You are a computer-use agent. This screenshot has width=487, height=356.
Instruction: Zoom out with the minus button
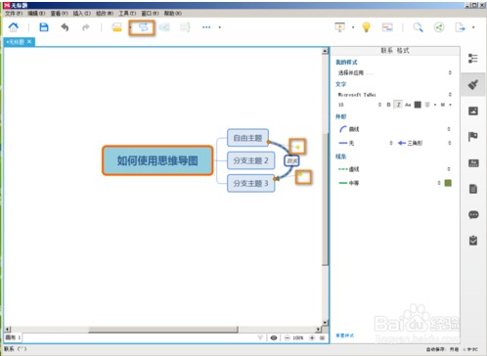point(287,337)
